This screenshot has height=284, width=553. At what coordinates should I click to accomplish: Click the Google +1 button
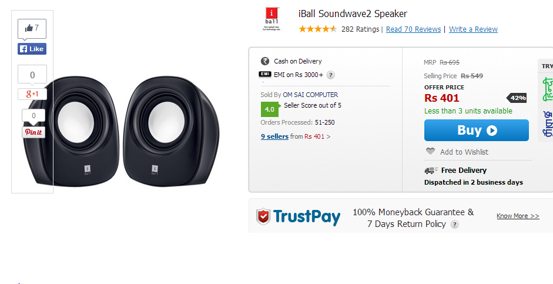(x=32, y=94)
